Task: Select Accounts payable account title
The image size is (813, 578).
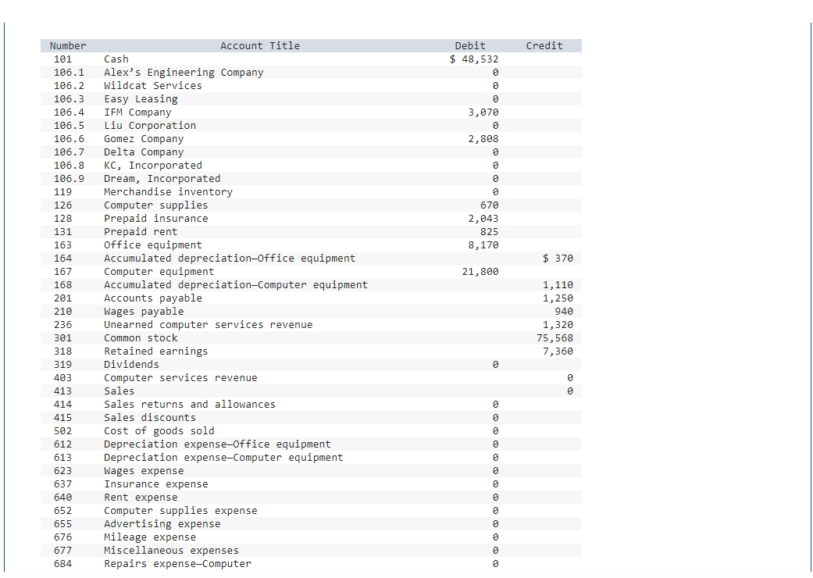Action: [x=153, y=298]
